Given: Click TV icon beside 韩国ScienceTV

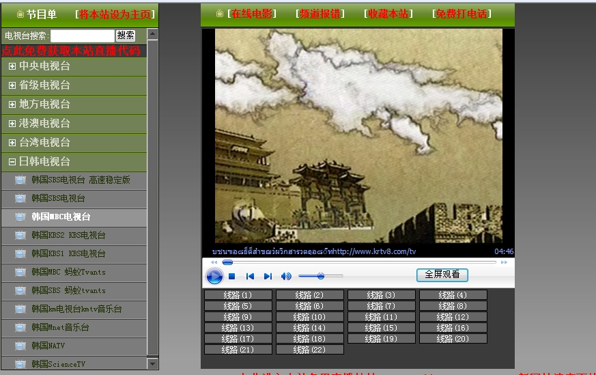Looking at the screenshot, I should [x=20, y=364].
